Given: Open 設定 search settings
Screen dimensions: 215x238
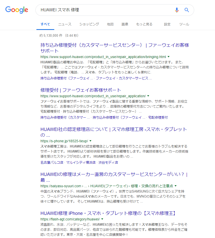Looking at the screenshot, I should click(167, 24).
